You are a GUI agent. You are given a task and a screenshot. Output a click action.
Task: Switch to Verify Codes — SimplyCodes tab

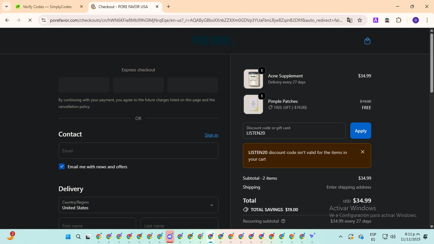(x=49, y=7)
